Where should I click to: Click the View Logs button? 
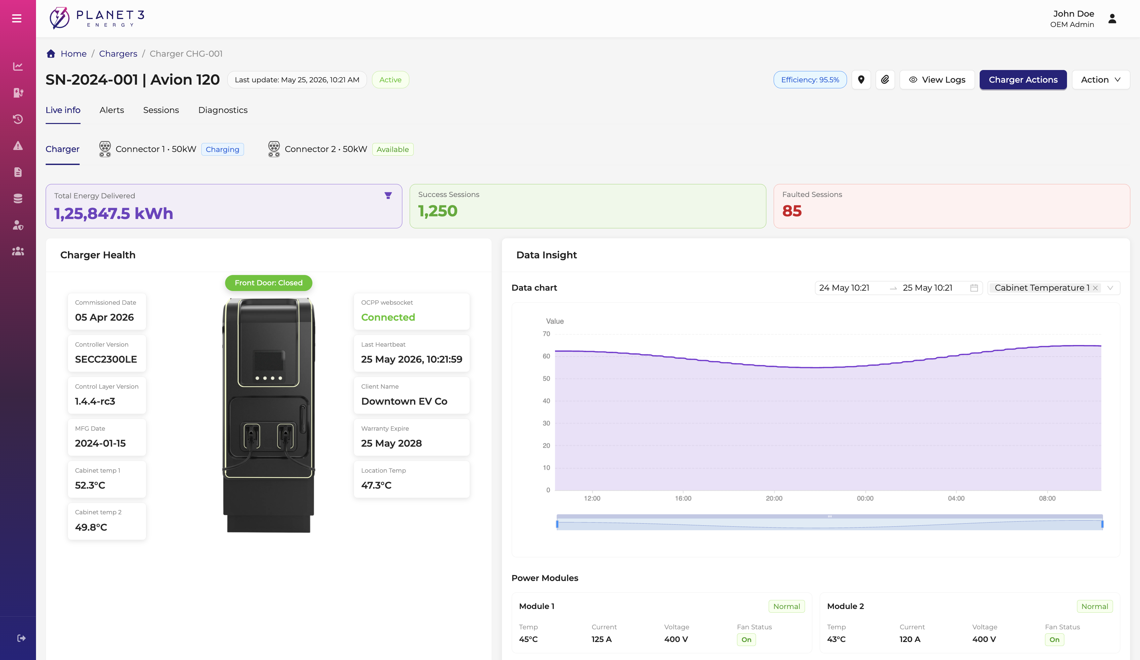[x=937, y=80]
